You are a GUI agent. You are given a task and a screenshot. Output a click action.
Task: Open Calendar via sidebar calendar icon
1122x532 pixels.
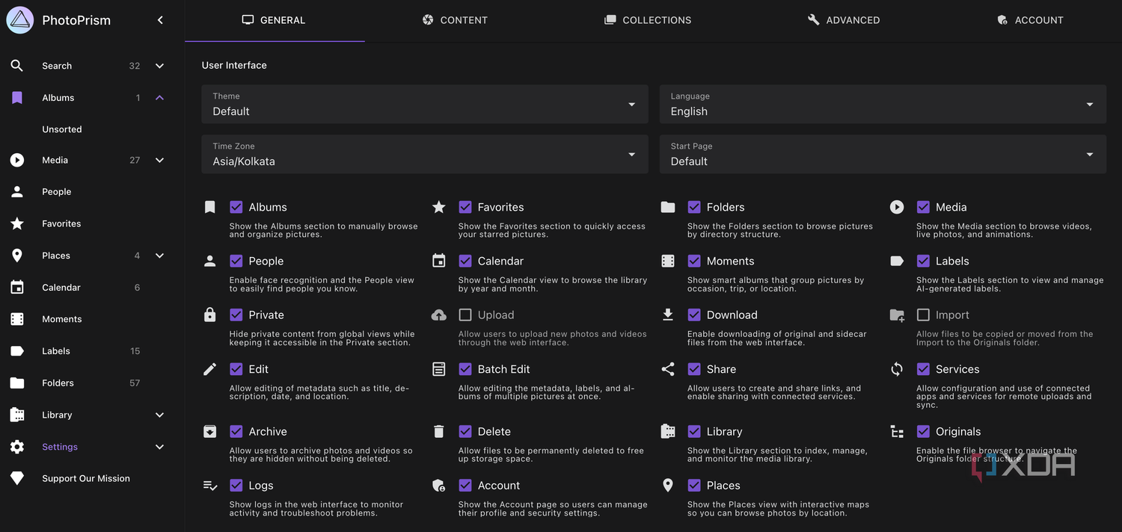click(17, 288)
